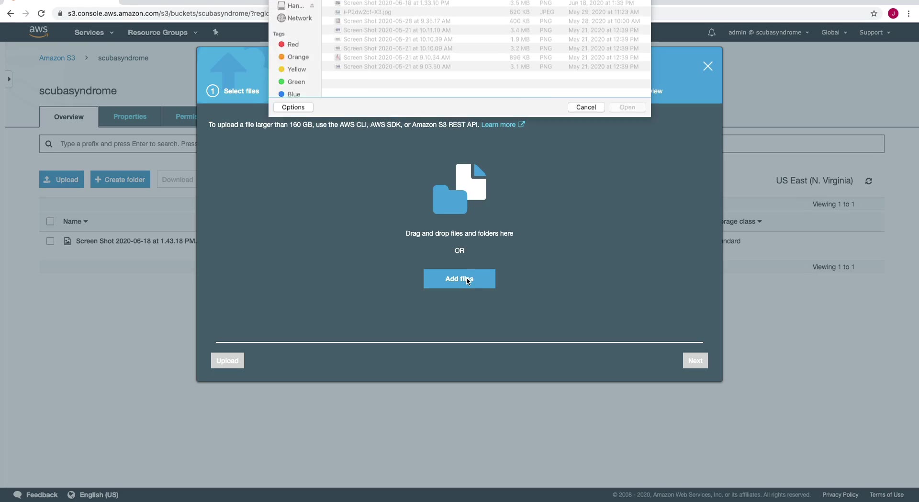Viewport: 919px width, 502px height.
Task: Open the Support dropdown menu
Action: [x=875, y=33]
